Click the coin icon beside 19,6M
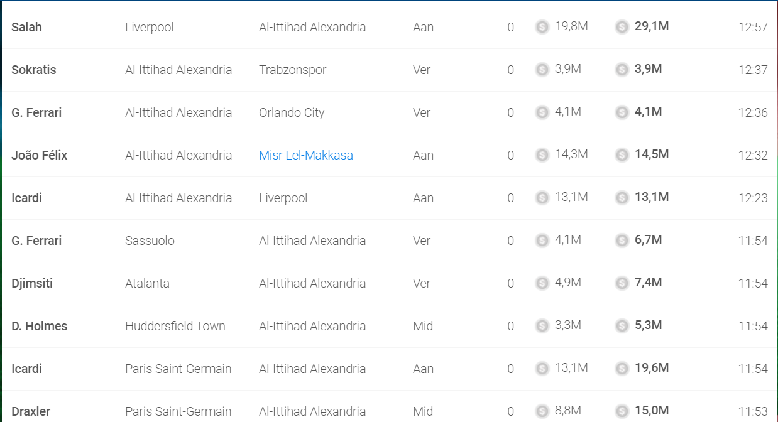 [622, 369]
